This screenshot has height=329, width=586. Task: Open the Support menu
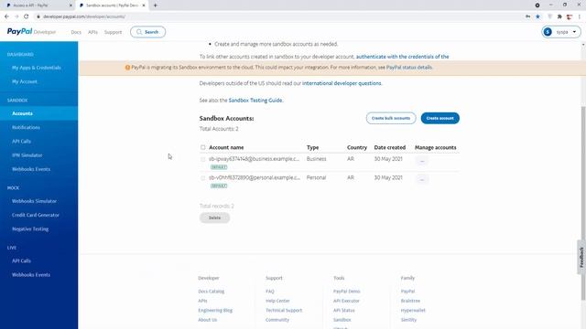pos(113,32)
